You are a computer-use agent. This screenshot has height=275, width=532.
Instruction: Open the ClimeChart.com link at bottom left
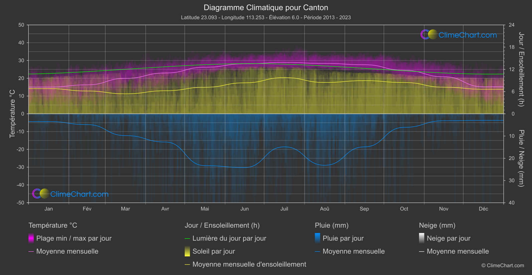click(x=79, y=194)
